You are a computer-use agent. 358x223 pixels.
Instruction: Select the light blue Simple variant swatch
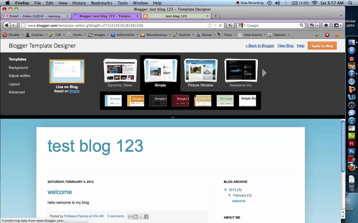(113, 101)
